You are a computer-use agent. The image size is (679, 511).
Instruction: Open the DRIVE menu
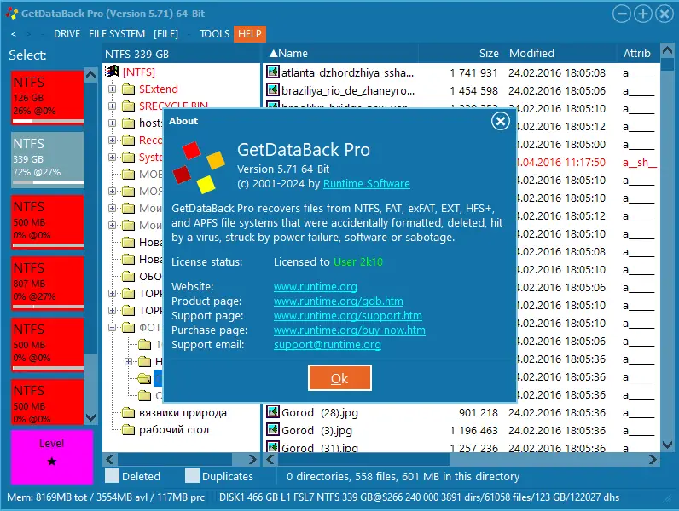coord(67,34)
